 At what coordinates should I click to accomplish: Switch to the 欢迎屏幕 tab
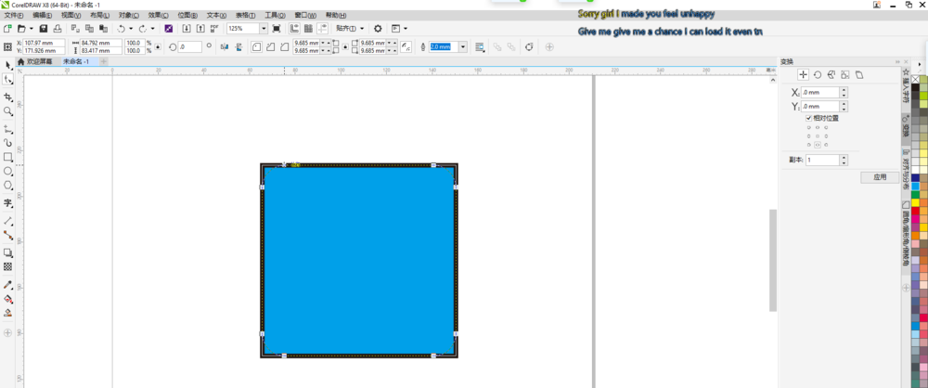pyautogui.click(x=39, y=61)
